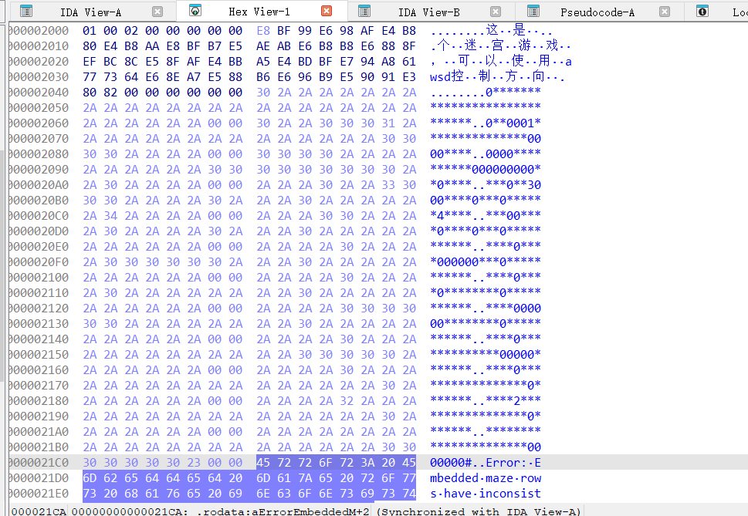The image size is (748, 516).
Task: Click the highlighted hex byte 45 after 00 00
Action: click(x=263, y=463)
